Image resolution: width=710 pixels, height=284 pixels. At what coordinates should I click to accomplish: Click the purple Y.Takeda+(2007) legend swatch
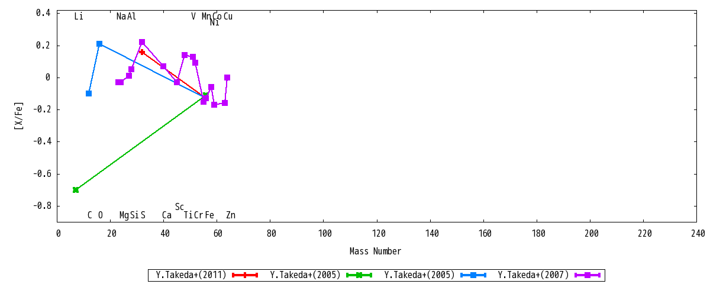tap(587, 275)
